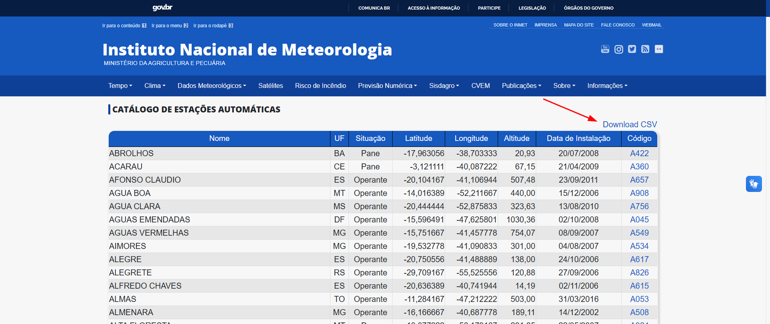Image resolution: width=770 pixels, height=324 pixels.
Task: Activate the VLibras sign language widget
Action: (754, 184)
